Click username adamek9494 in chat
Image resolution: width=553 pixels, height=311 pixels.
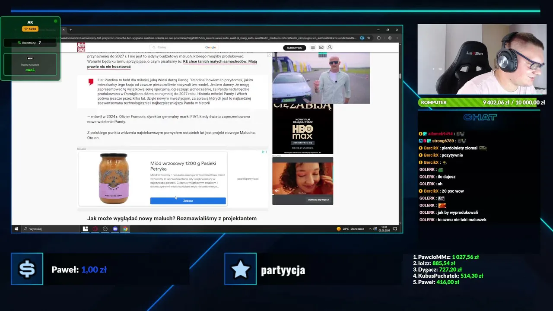point(440,134)
